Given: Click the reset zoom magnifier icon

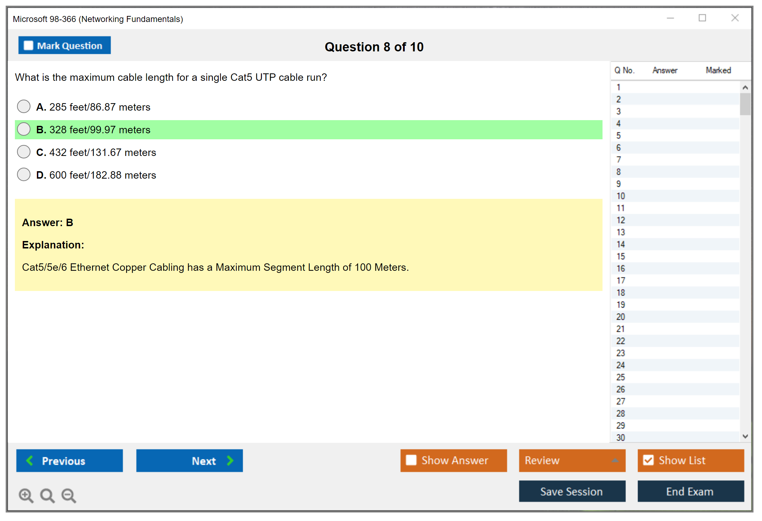Looking at the screenshot, I should (47, 495).
